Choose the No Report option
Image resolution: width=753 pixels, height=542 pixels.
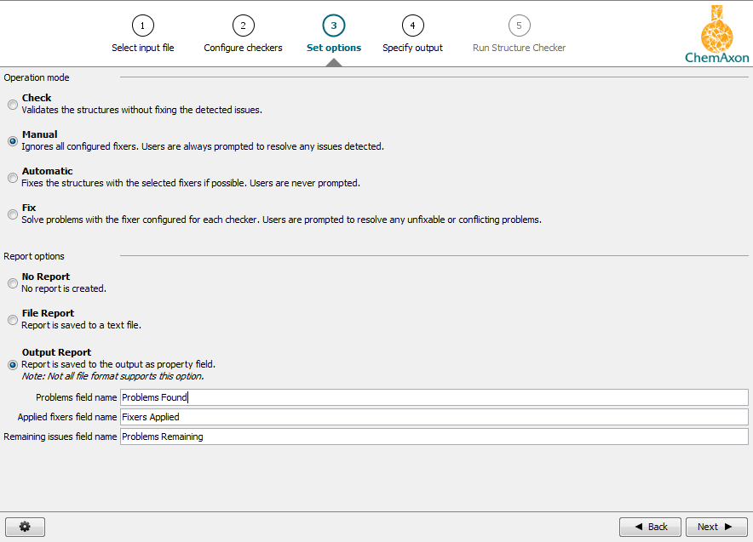pos(12,282)
